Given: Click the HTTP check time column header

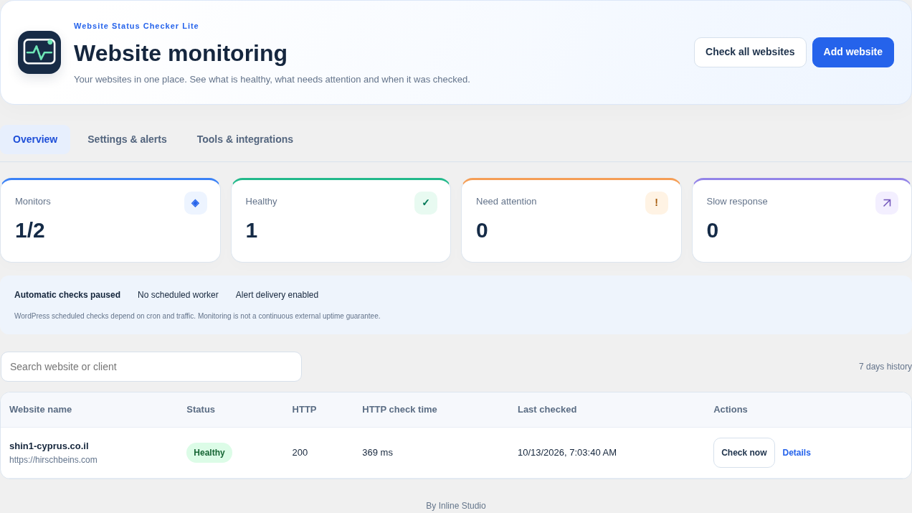Looking at the screenshot, I should tap(399, 410).
